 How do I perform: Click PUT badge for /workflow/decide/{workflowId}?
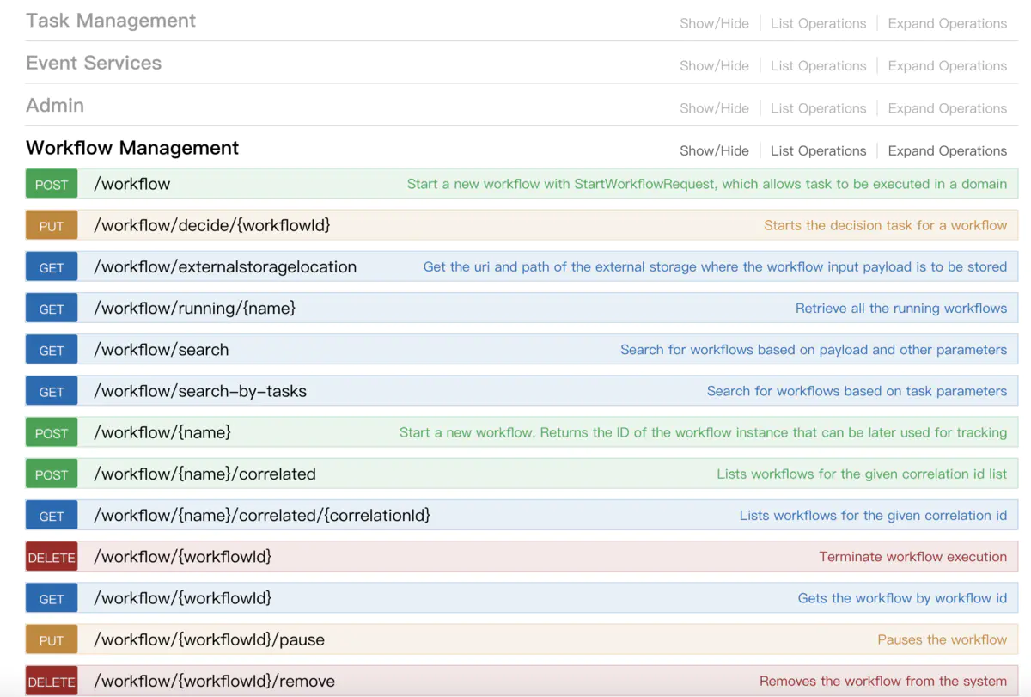click(x=52, y=226)
